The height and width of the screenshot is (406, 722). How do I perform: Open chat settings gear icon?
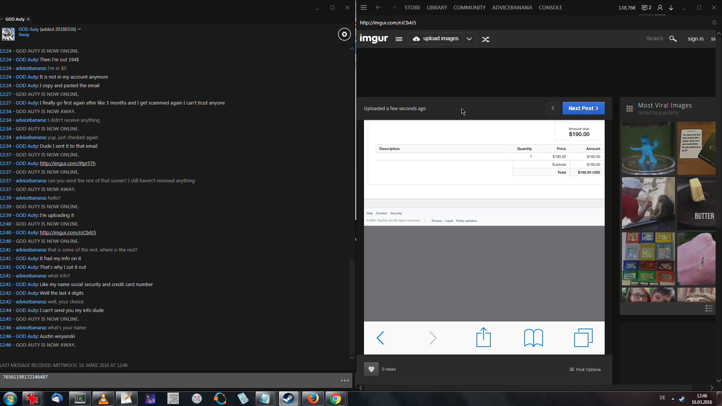pyautogui.click(x=344, y=34)
